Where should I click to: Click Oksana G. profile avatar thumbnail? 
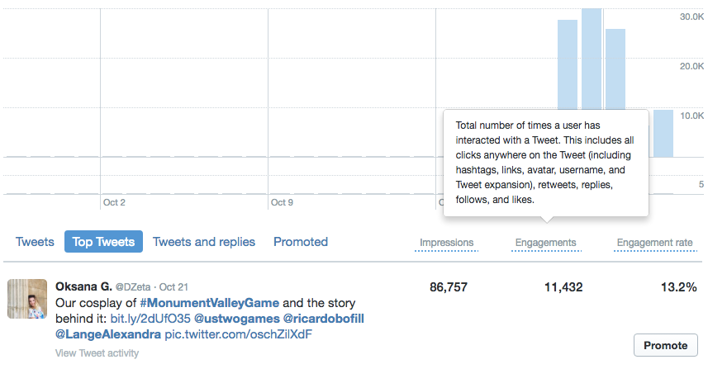point(27,299)
